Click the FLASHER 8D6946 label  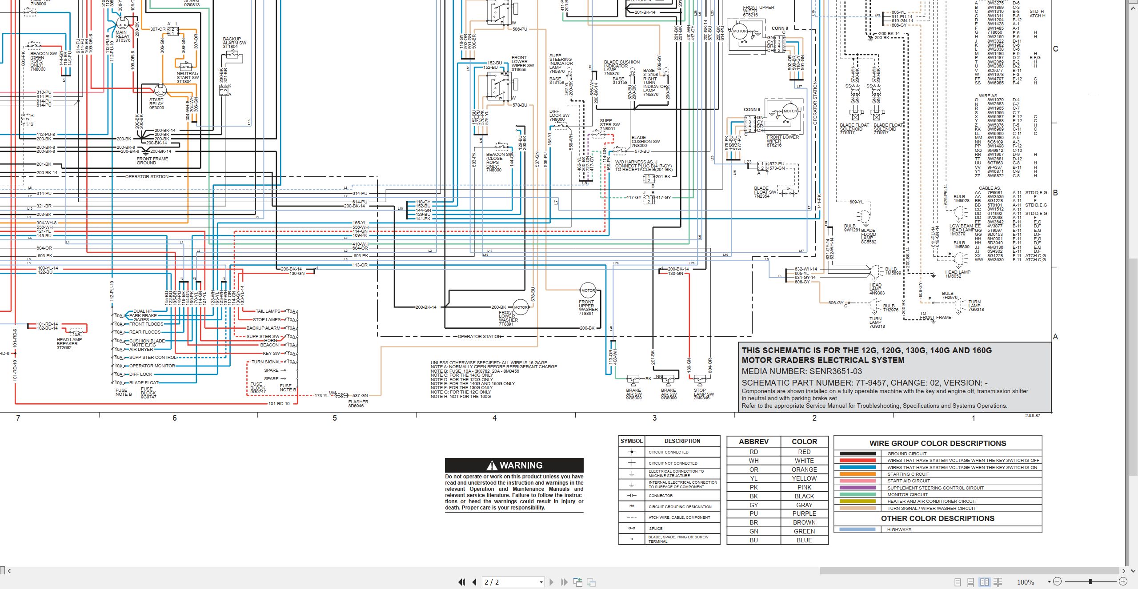click(x=358, y=404)
